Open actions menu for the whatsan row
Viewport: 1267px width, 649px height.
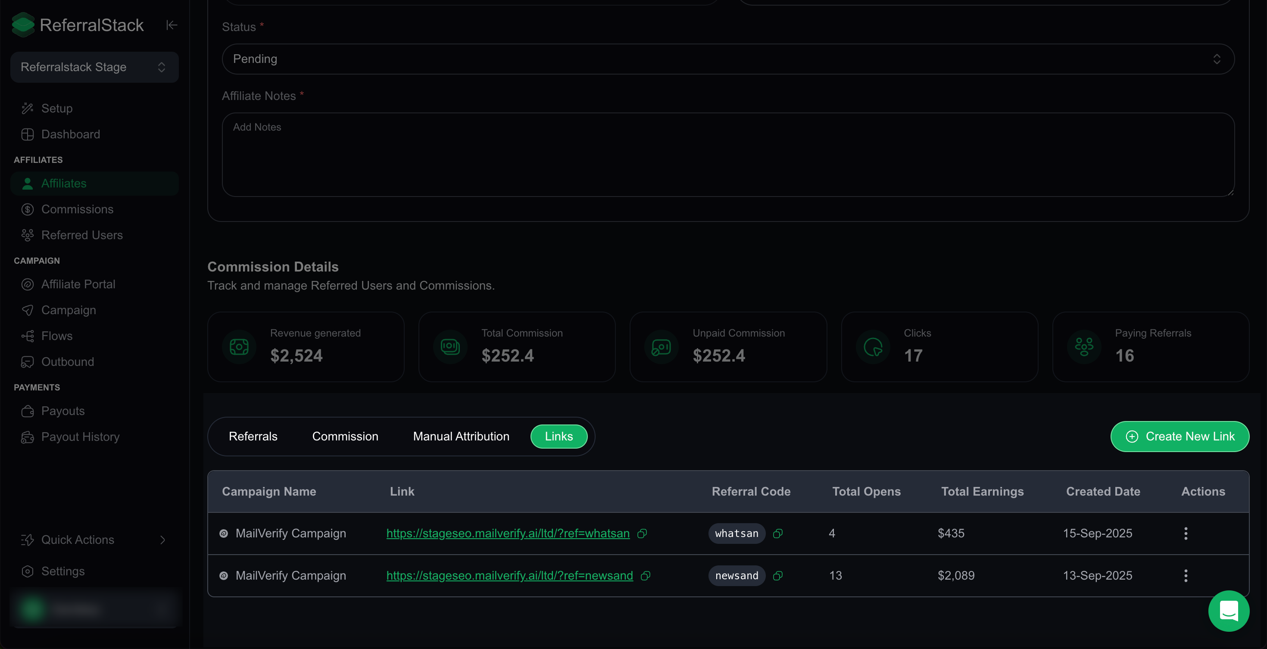click(x=1186, y=534)
